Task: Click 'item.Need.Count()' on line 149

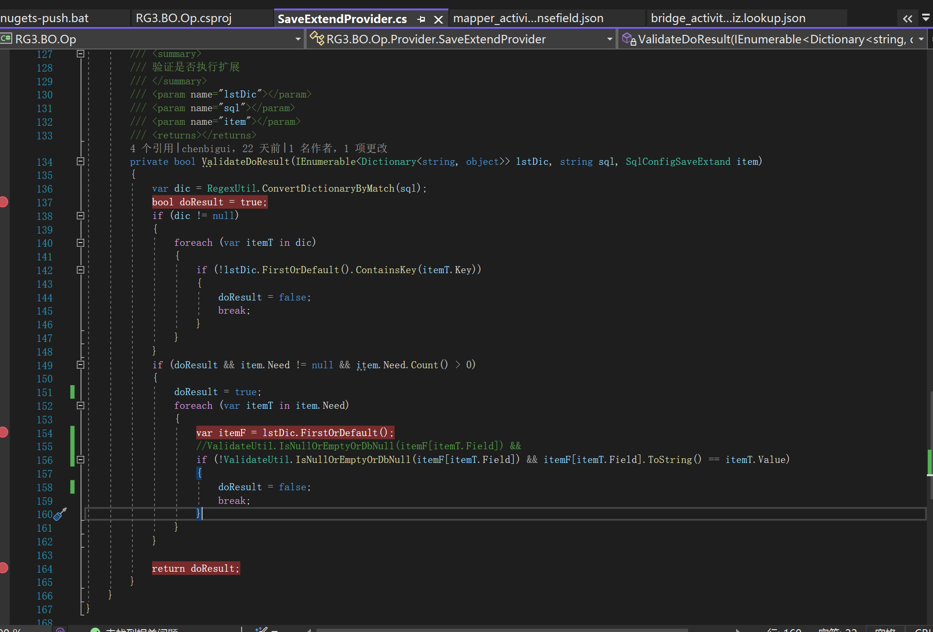Action: pos(402,365)
